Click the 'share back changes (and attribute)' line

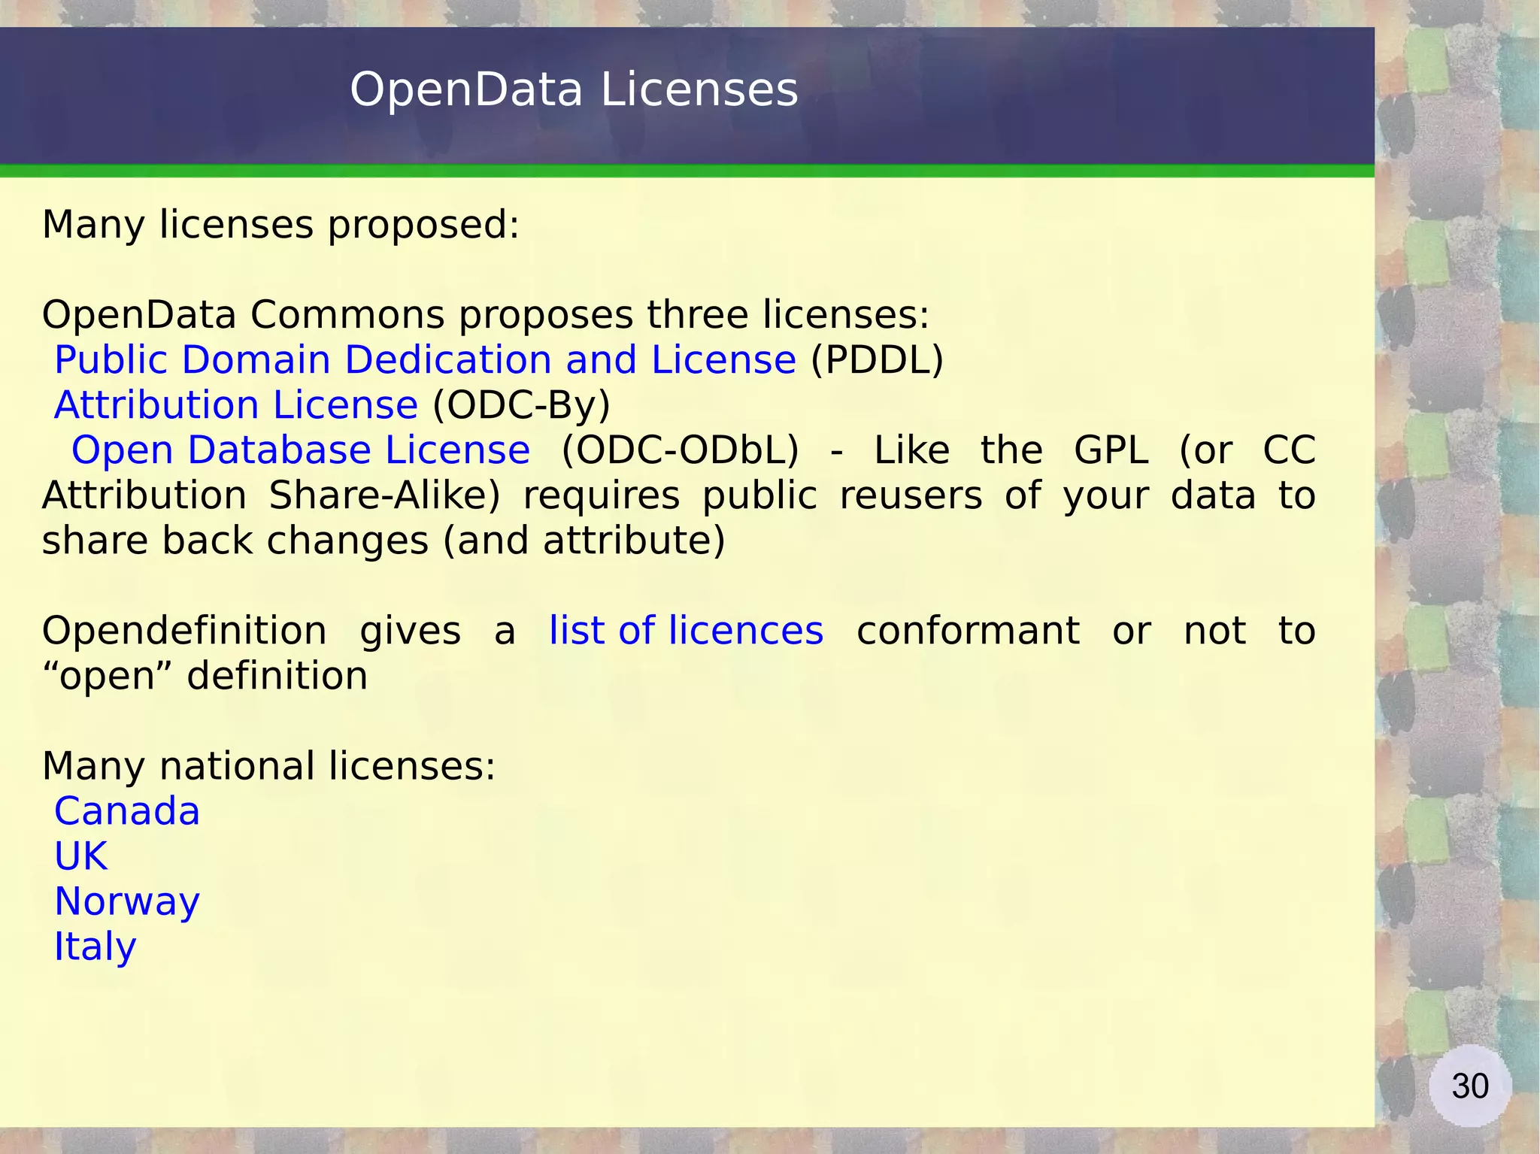(383, 541)
